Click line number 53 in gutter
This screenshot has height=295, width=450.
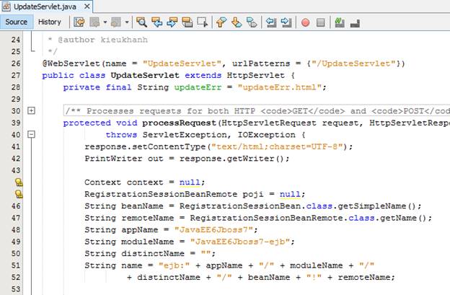pyautogui.click(x=16, y=289)
